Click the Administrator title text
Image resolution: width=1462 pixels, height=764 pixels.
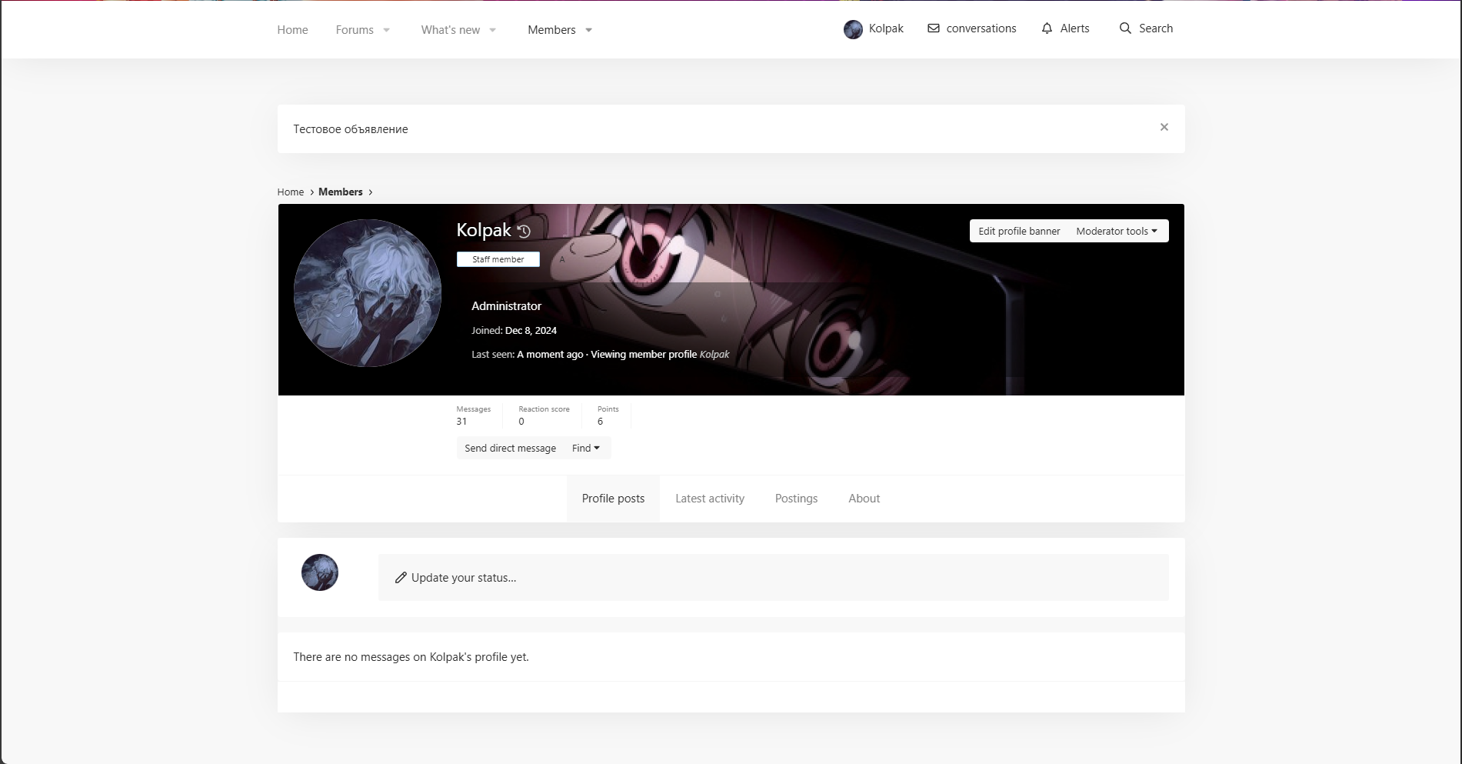pyautogui.click(x=506, y=306)
